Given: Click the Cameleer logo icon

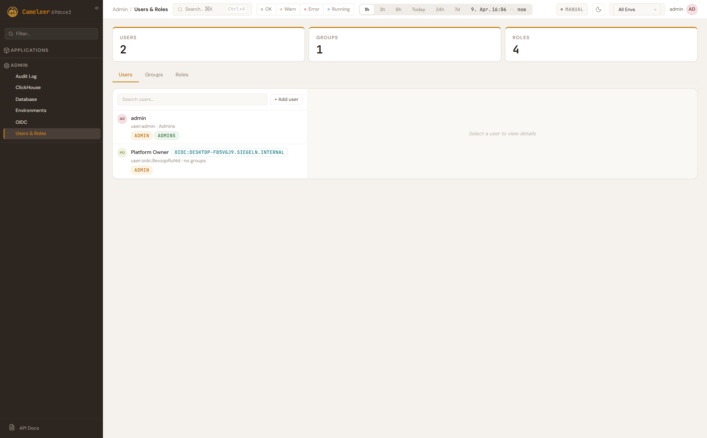Looking at the screenshot, I should pos(13,12).
